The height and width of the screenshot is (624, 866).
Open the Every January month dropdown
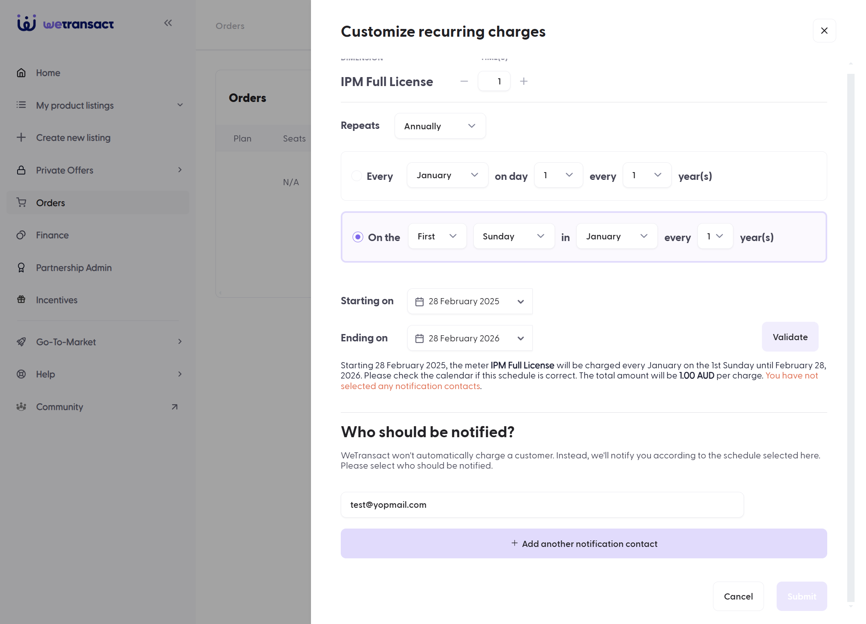pos(447,175)
